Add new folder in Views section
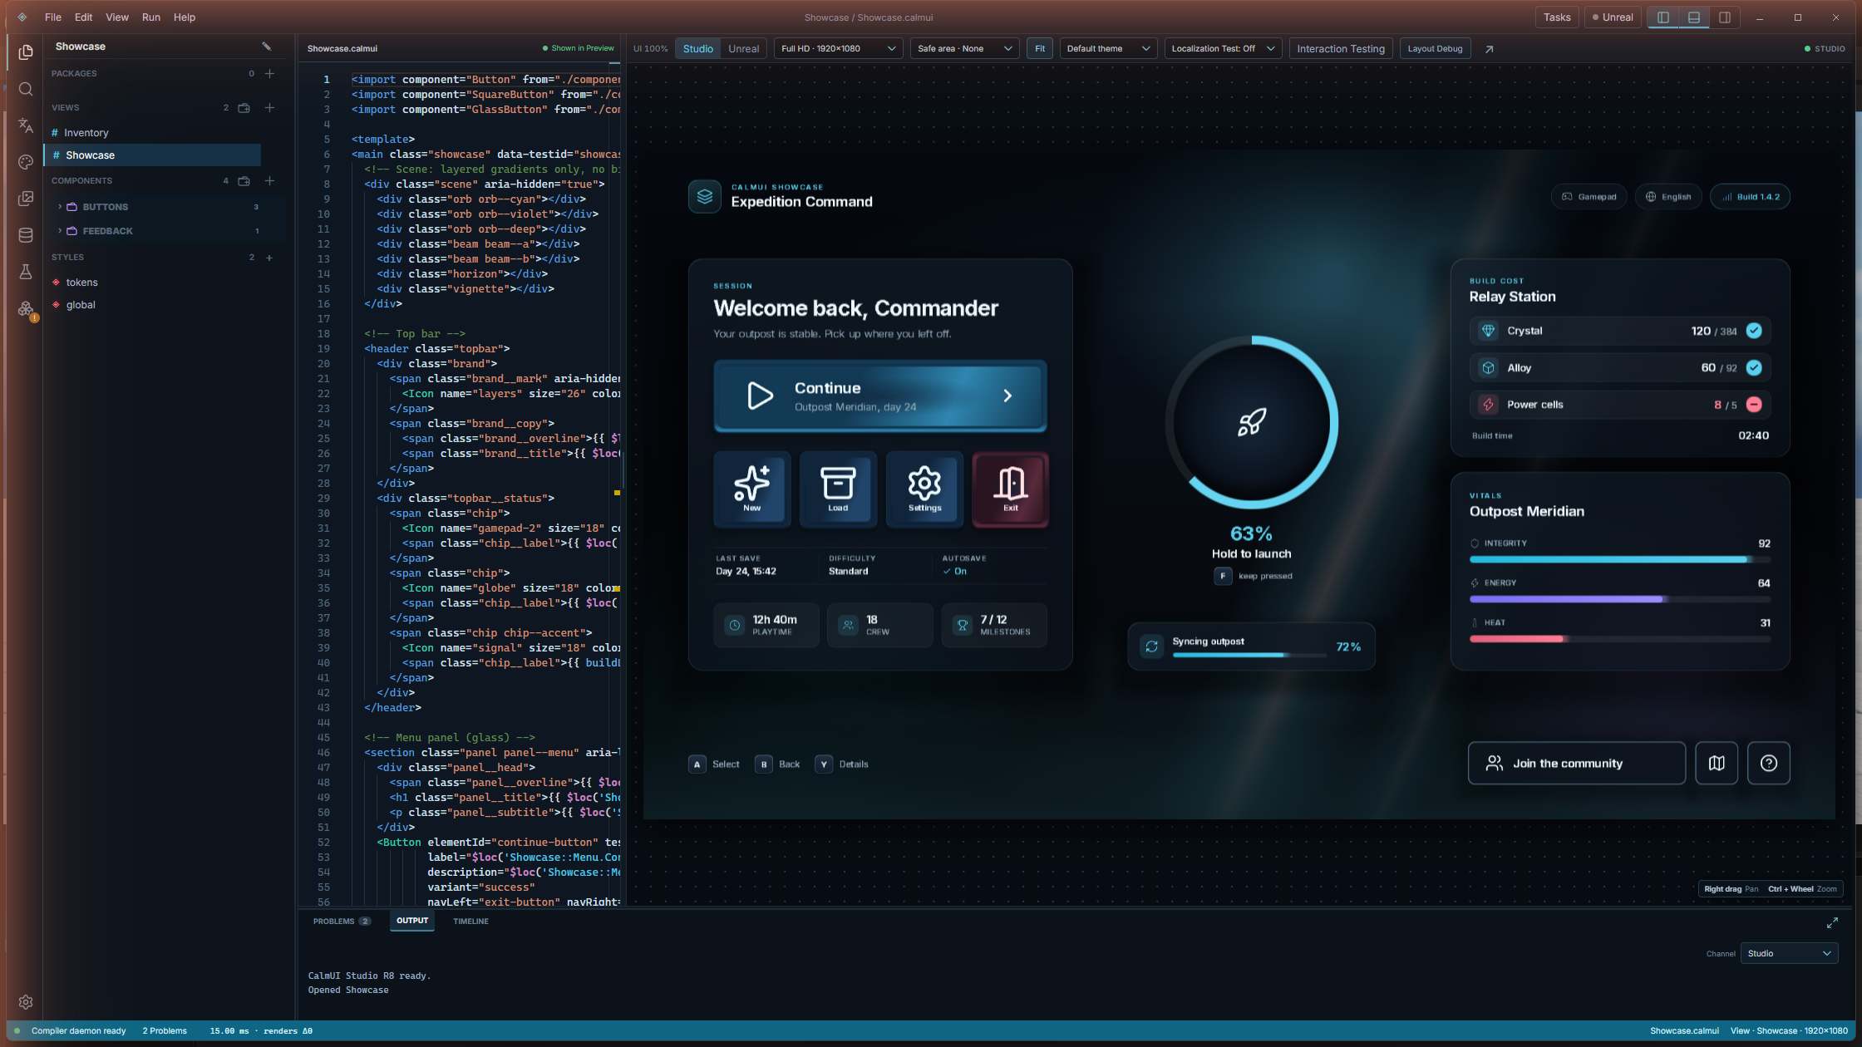1862x1047 pixels. click(244, 108)
